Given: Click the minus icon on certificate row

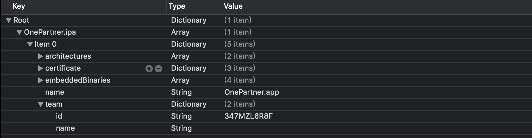Looking at the screenshot, I should click(158, 68).
